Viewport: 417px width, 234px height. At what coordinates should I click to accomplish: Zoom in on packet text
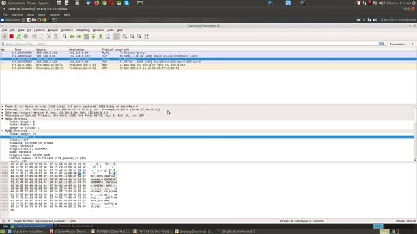tap(125, 36)
